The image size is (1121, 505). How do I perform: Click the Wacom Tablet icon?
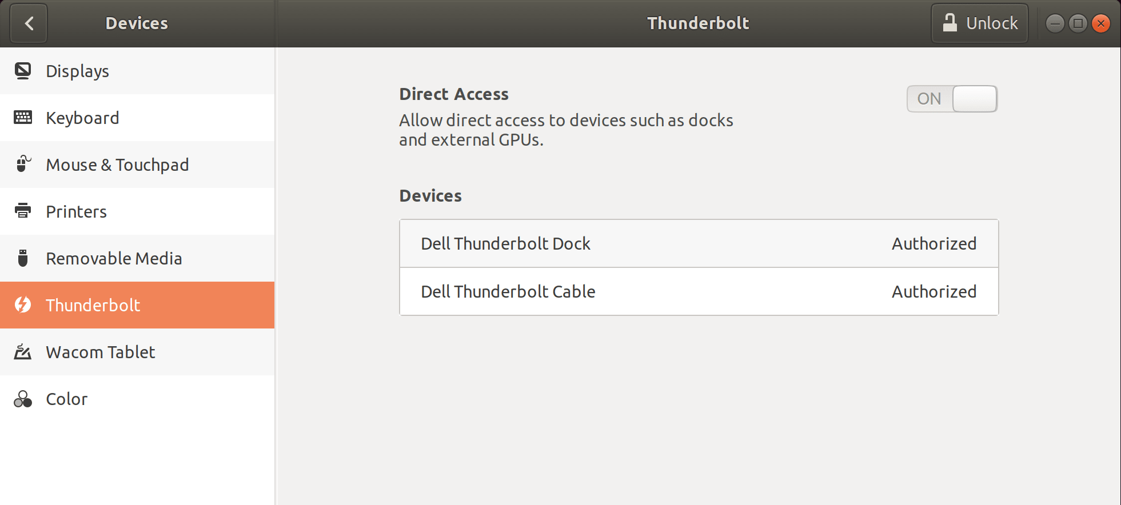tap(23, 352)
